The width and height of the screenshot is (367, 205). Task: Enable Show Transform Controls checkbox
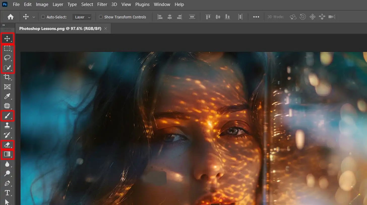pyautogui.click(x=101, y=17)
